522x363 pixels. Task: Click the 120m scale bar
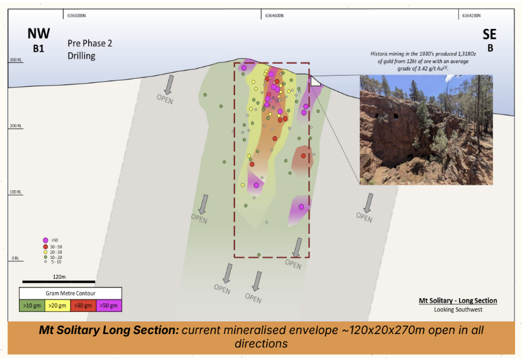click(x=59, y=282)
